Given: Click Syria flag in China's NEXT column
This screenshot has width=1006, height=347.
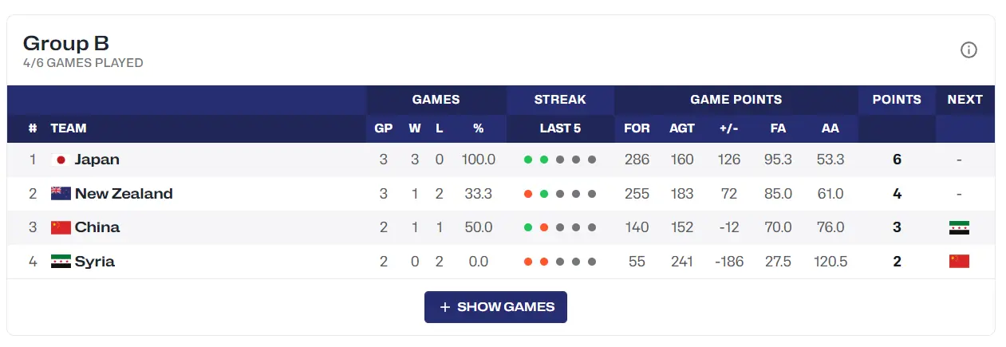Looking at the screenshot, I should (x=959, y=227).
